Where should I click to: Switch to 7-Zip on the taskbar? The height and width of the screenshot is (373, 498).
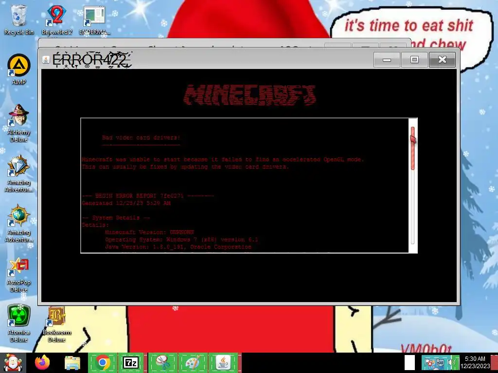131,363
